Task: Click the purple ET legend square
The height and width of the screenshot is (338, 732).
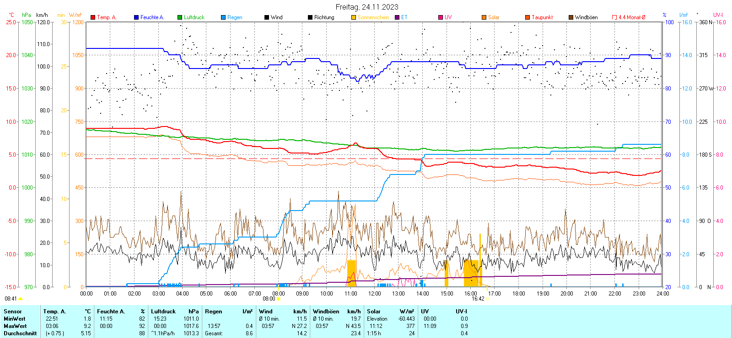Action: point(397,17)
